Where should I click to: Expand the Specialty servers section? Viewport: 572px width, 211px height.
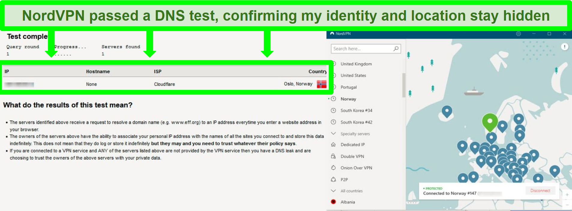tap(351, 134)
